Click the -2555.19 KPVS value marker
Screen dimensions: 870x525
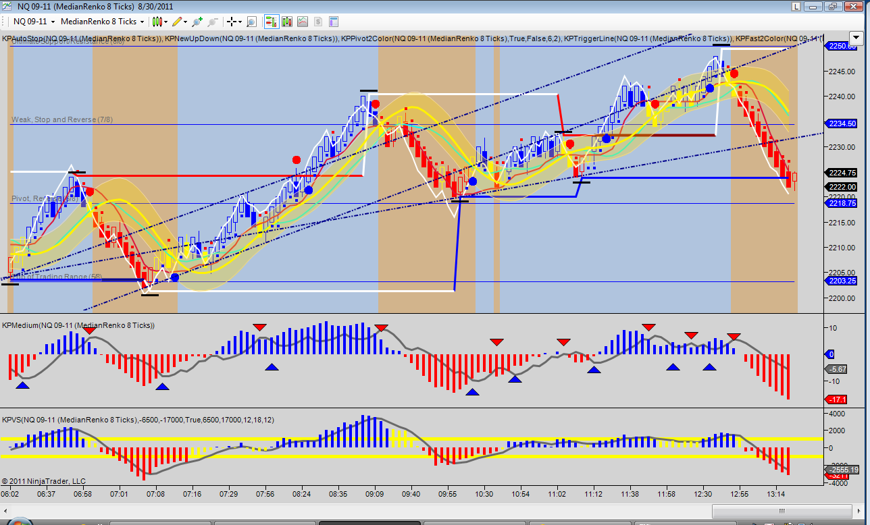click(x=842, y=470)
